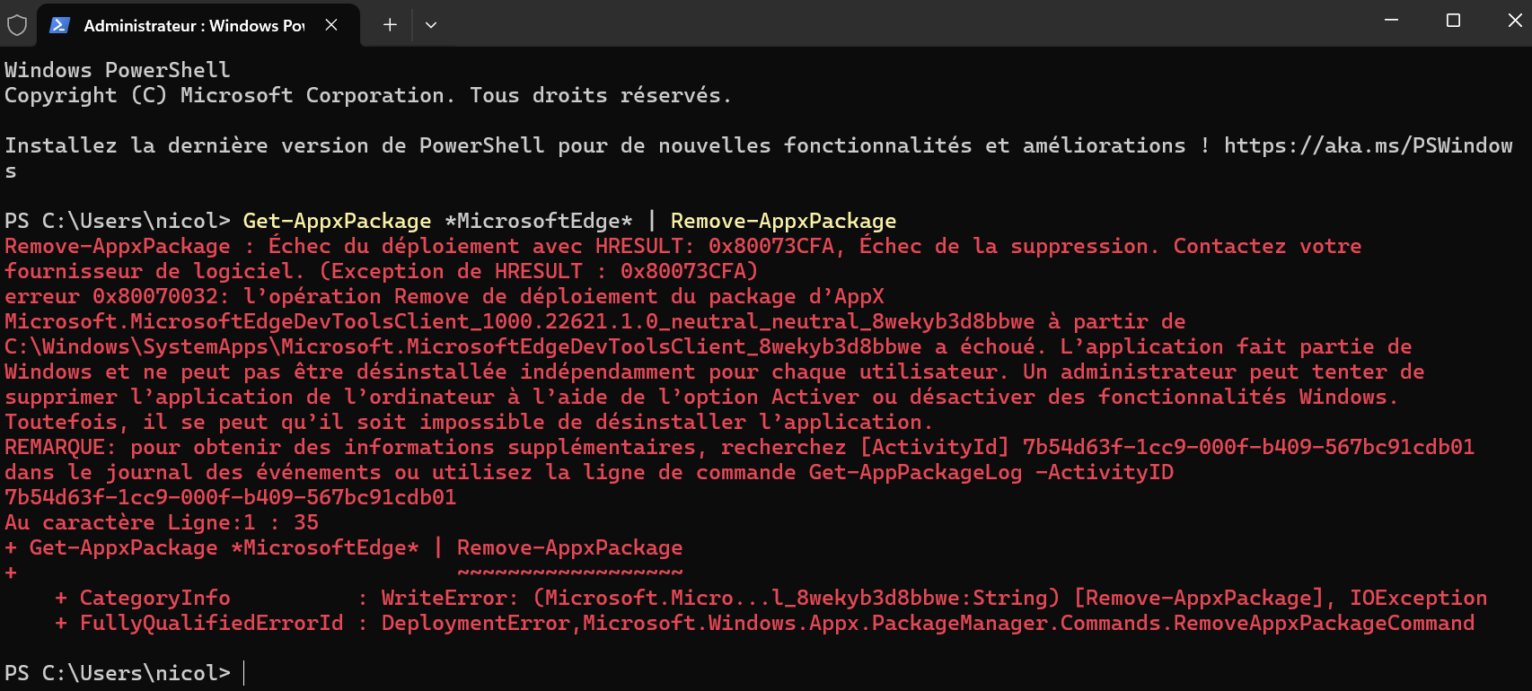Viewport: 1532px width, 691px height.
Task: Close the Windows Terminal window
Action: [x=1514, y=20]
